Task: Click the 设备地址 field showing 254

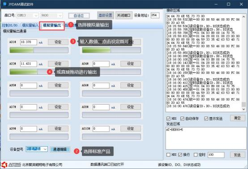Action: 155,15
